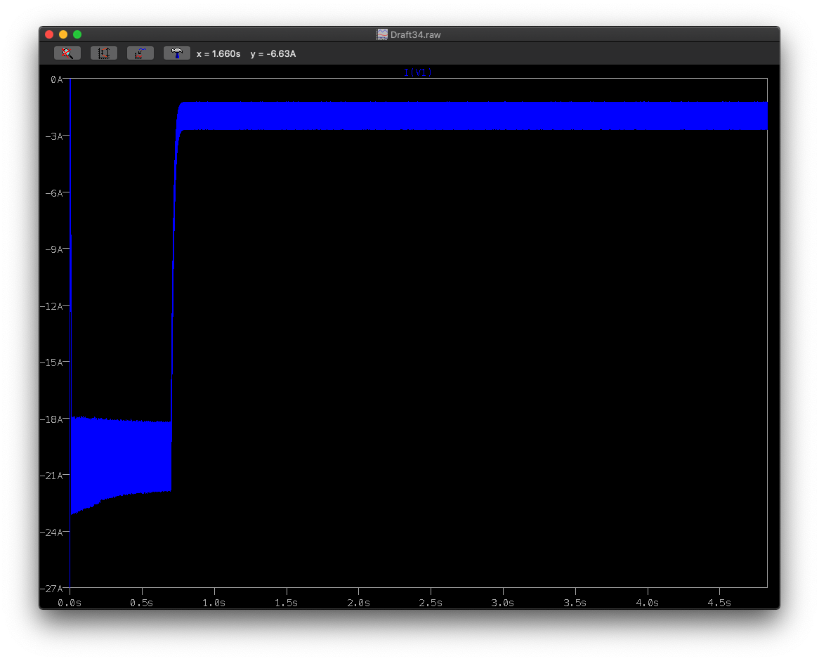Close the Draft34.raw window with the red button
The width and height of the screenshot is (819, 661).
pyautogui.click(x=49, y=34)
